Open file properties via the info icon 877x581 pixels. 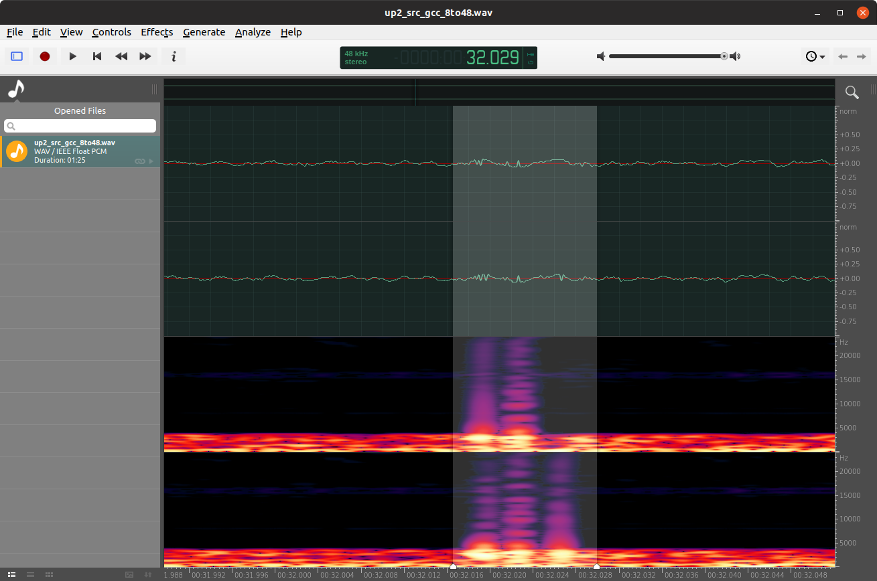pos(173,56)
